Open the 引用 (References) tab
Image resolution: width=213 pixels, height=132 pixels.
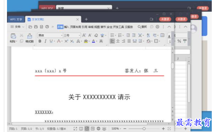click(x=84, y=27)
